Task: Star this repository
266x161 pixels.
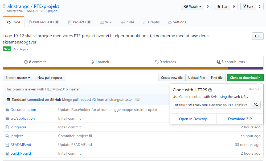Action: click(222, 6)
